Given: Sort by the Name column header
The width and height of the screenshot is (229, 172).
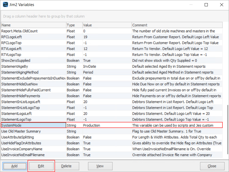Looking at the screenshot, I should 33,25.
